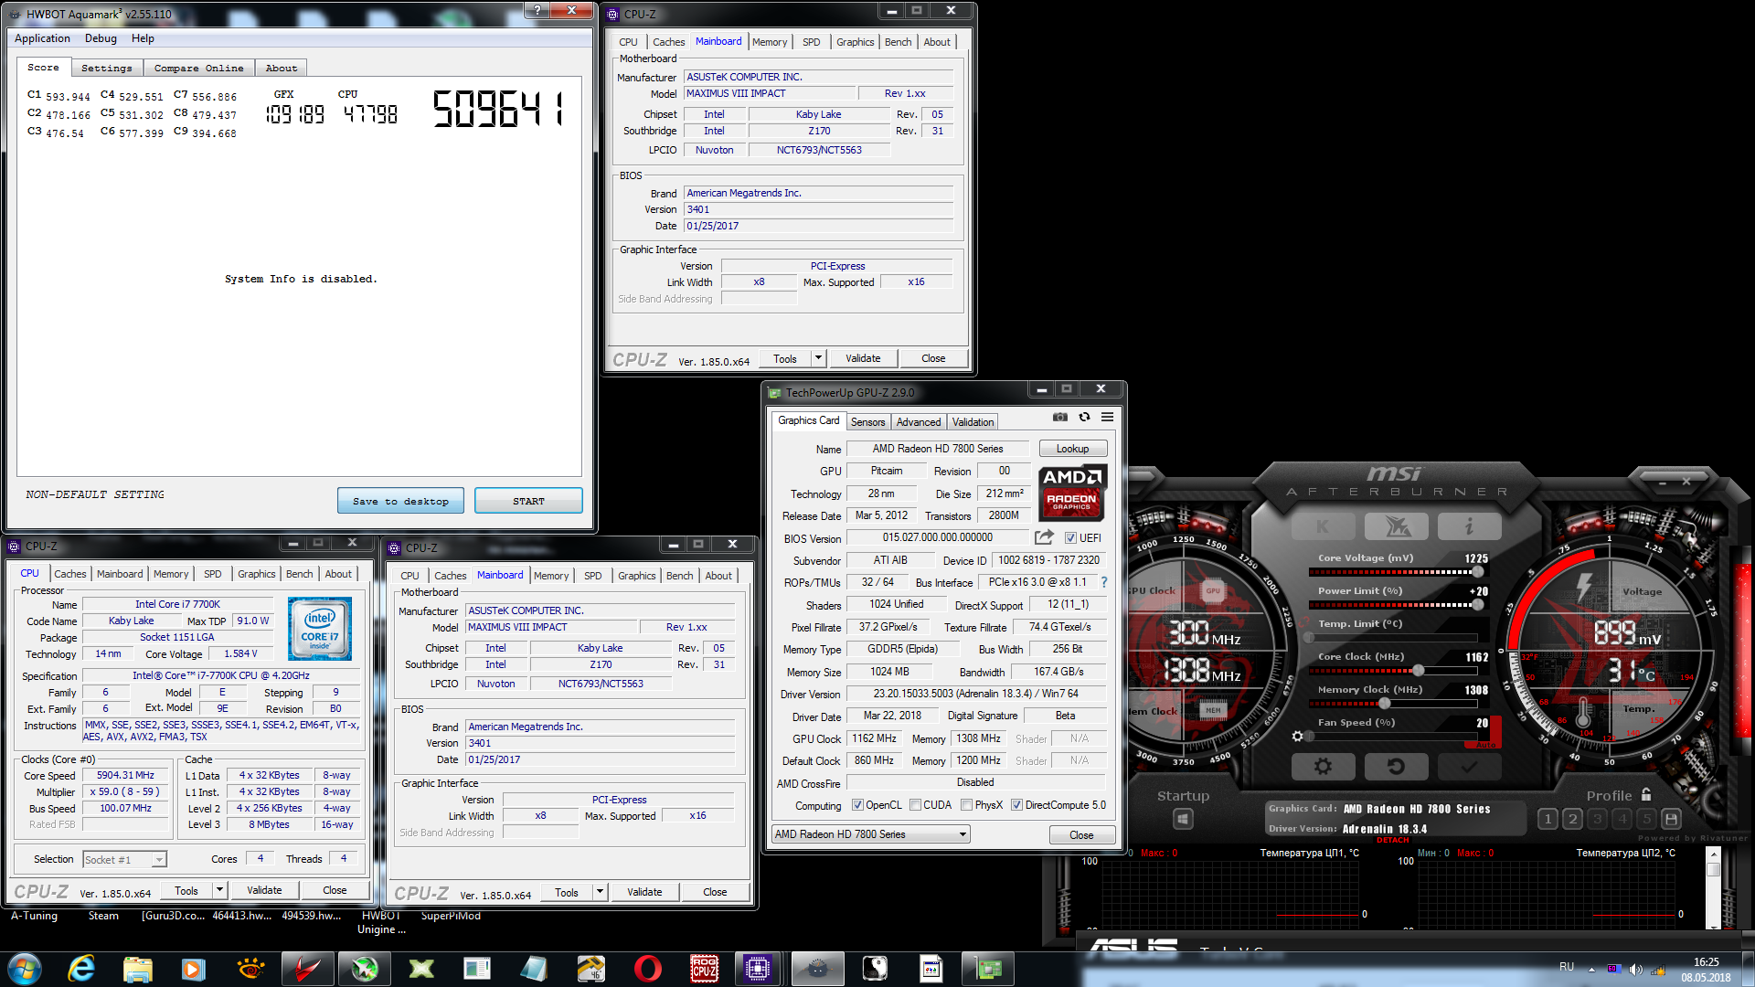Screen dimensions: 1755x987
Task: Click the Windows Startup icon in Afterburner
Action: [x=1183, y=819]
